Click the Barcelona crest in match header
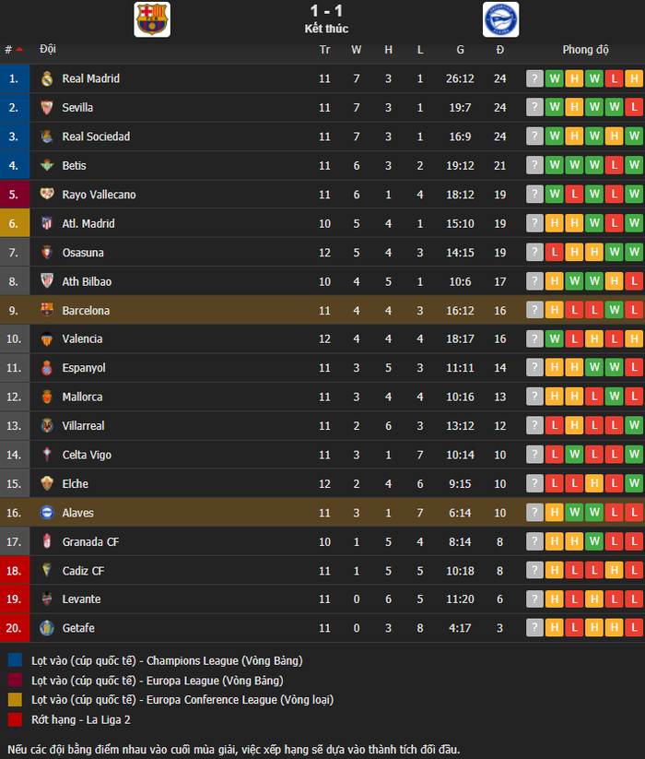Viewport: 645px width, 759px height. tap(152, 19)
